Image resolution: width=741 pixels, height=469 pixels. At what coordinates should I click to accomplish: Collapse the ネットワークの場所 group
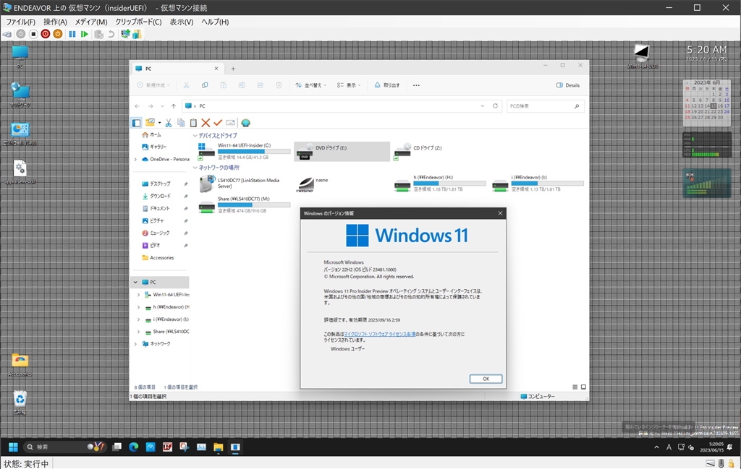tap(195, 168)
